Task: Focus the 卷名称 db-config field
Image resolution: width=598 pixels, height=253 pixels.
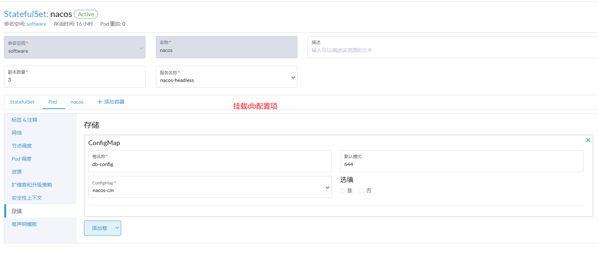Action: [x=210, y=161]
